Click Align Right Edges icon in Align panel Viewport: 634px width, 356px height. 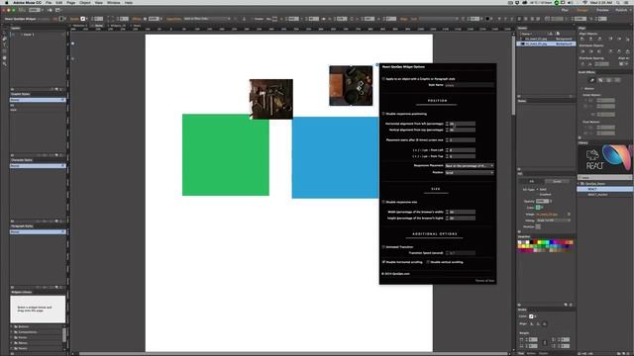point(599,39)
